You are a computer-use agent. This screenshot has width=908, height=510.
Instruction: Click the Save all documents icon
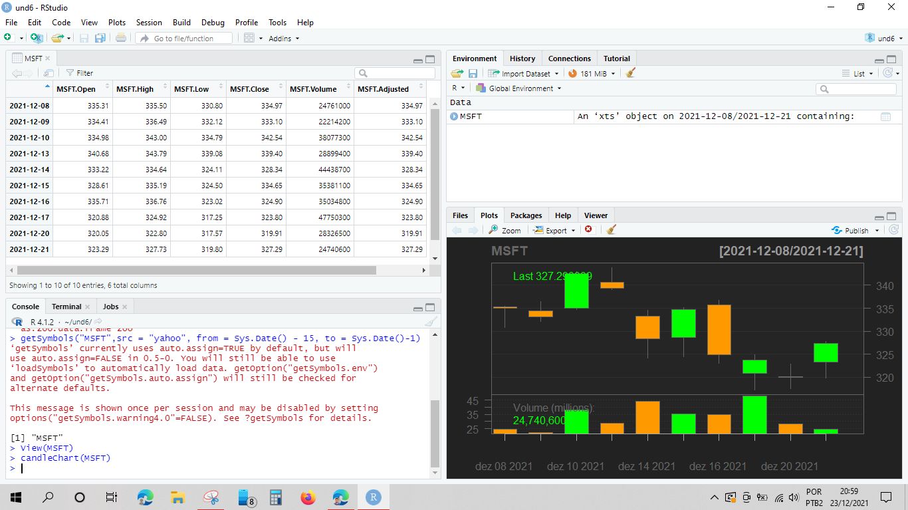[100, 38]
